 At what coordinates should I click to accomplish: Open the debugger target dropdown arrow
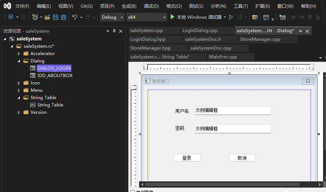point(225,17)
